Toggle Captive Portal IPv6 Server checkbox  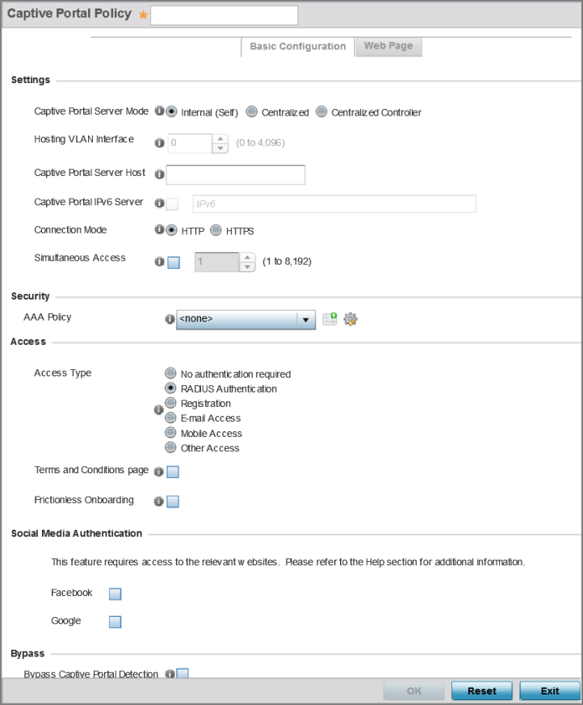(172, 204)
